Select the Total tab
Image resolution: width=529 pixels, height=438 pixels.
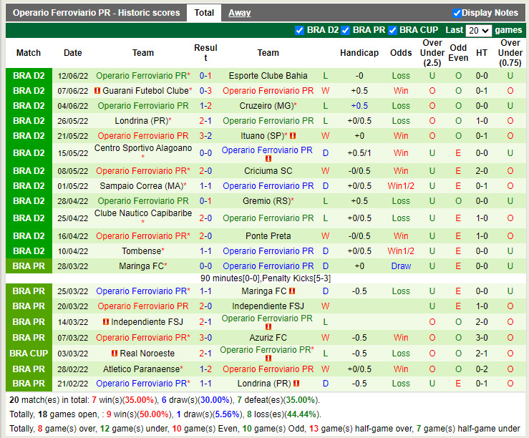pos(204,13)
